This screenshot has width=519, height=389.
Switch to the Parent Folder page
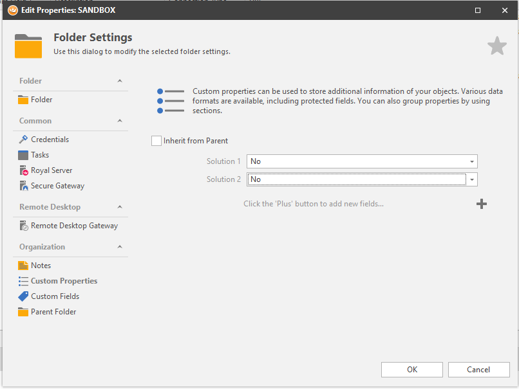(53, 312)
